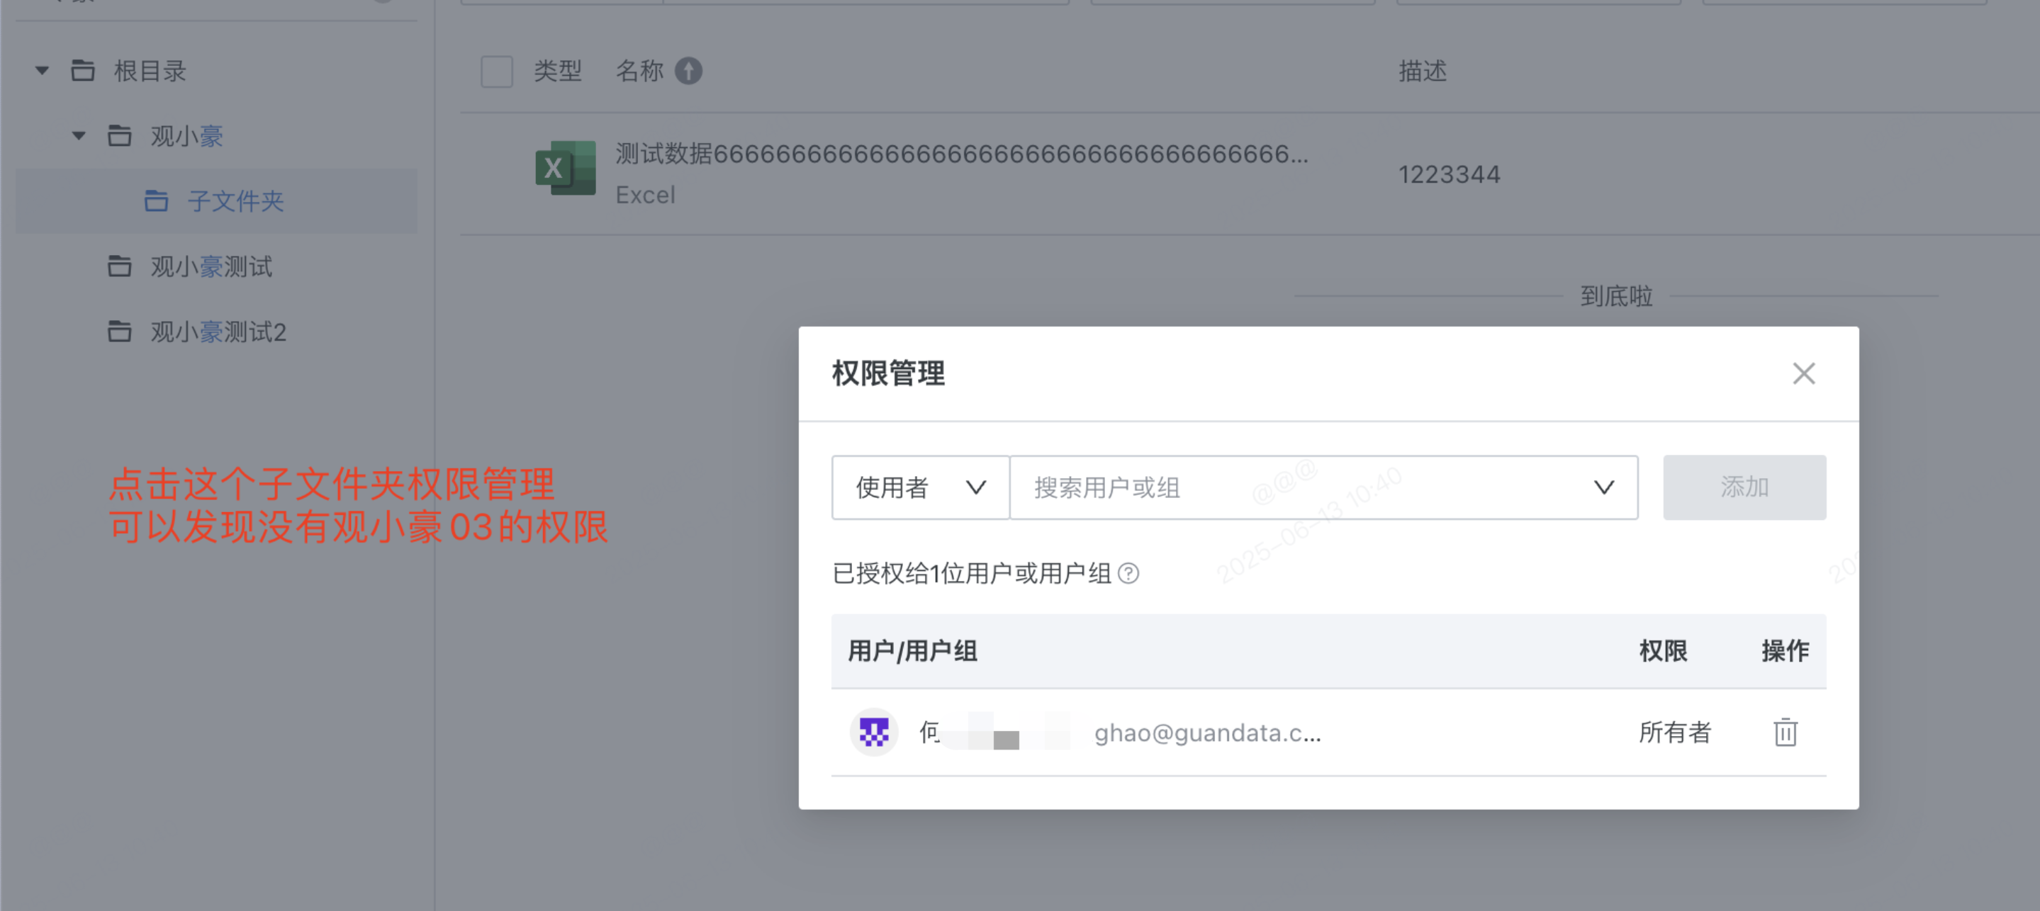Tick the select-all checkbox in table header
The image size is (2040, 911).
497,72
